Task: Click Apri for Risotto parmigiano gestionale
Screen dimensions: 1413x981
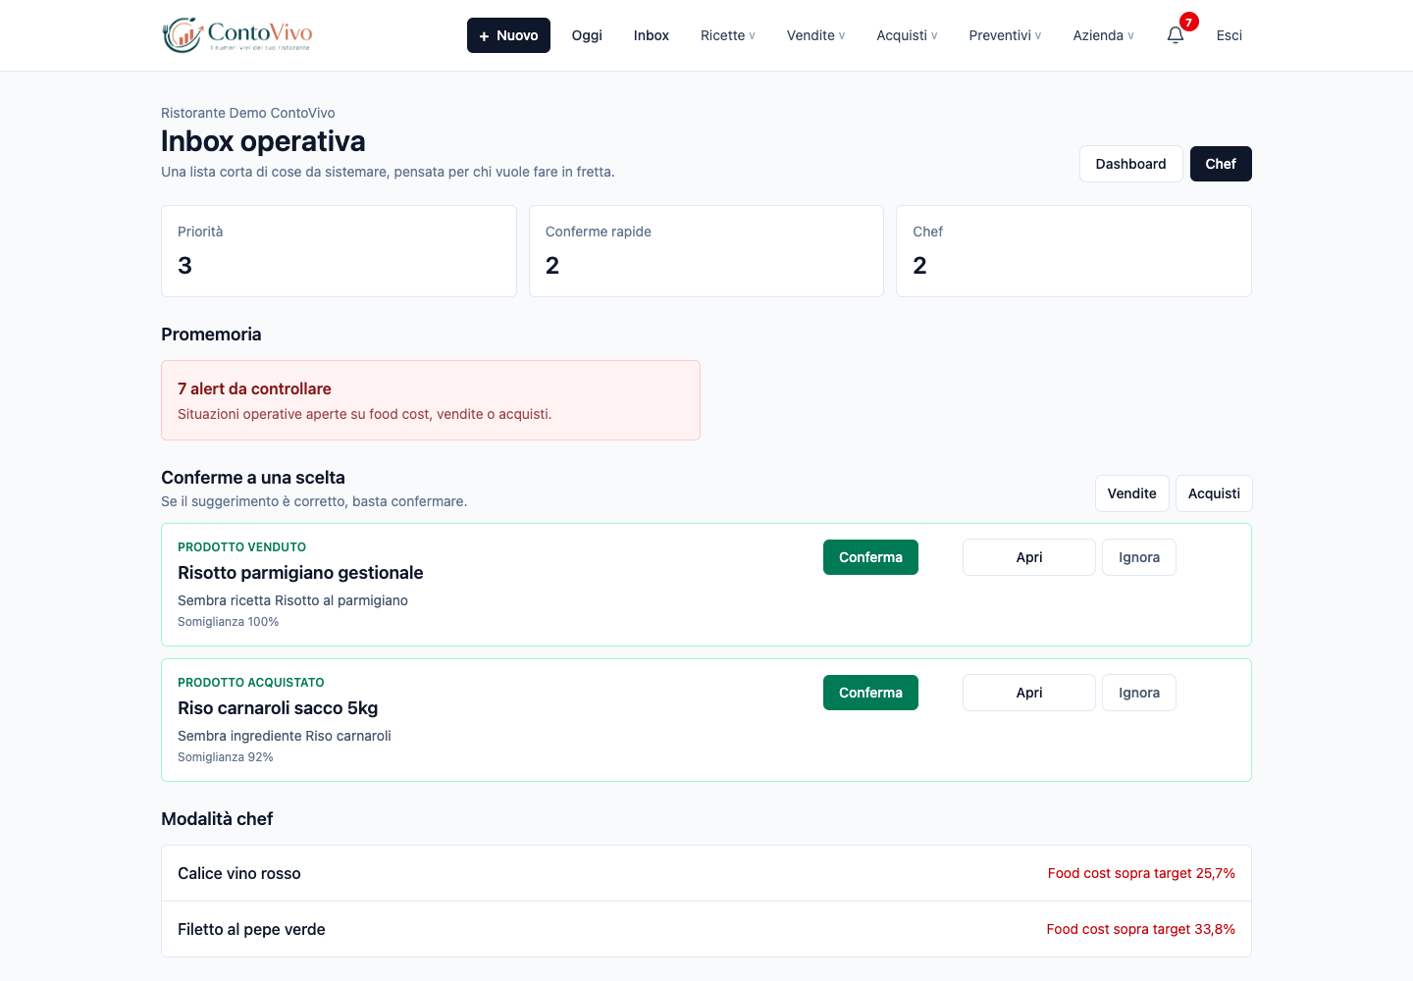Action: point(1029,557)
